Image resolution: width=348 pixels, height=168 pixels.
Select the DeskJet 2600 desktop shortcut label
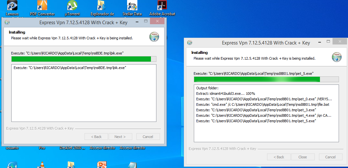[72, 148]
